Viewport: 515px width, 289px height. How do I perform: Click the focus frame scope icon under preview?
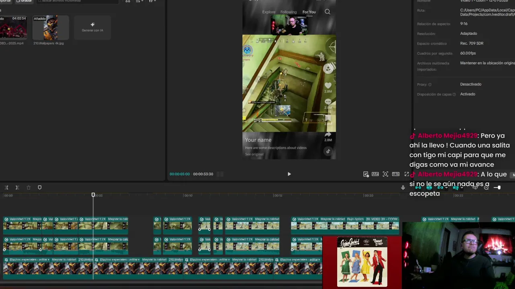pos(385,174)
